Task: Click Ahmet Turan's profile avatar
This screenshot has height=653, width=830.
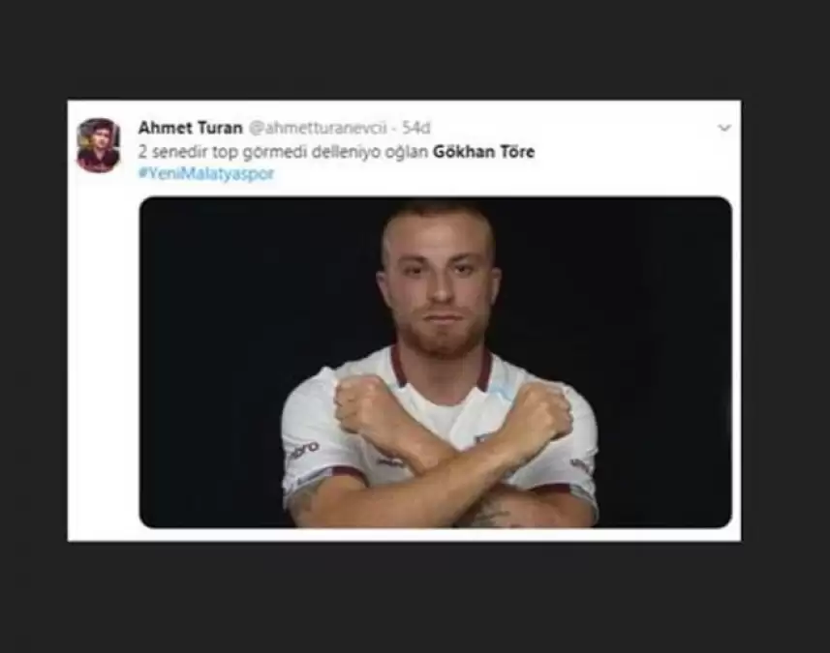Action: (99, 145)
